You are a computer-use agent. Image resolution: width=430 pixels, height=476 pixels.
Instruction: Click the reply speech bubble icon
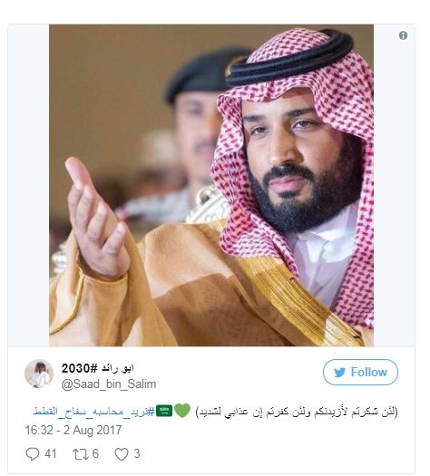click(x=33, y=454)
